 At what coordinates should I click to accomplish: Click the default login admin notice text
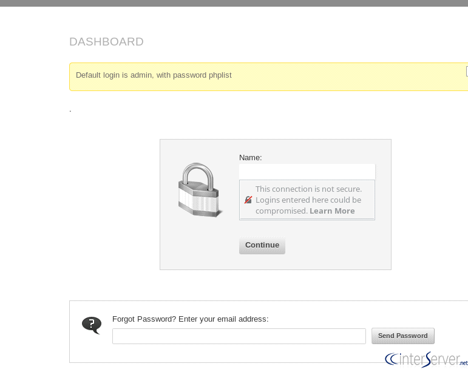[154, 75]
